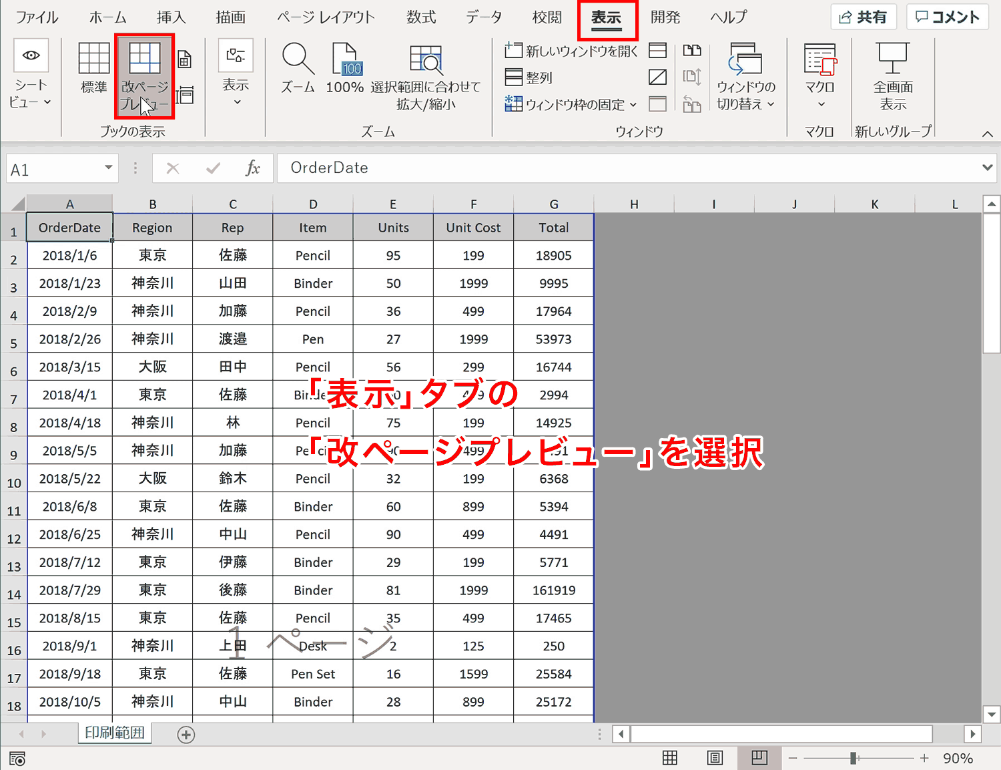Expand the formula bar
The height and width of the screenshot is (770, 1001).
(987, 168)
